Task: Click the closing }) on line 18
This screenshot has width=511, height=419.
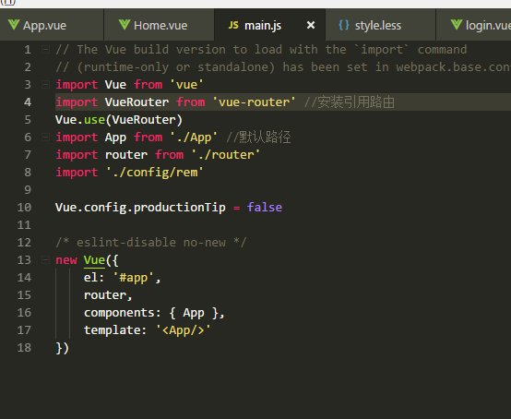Action: pos(62,348)
